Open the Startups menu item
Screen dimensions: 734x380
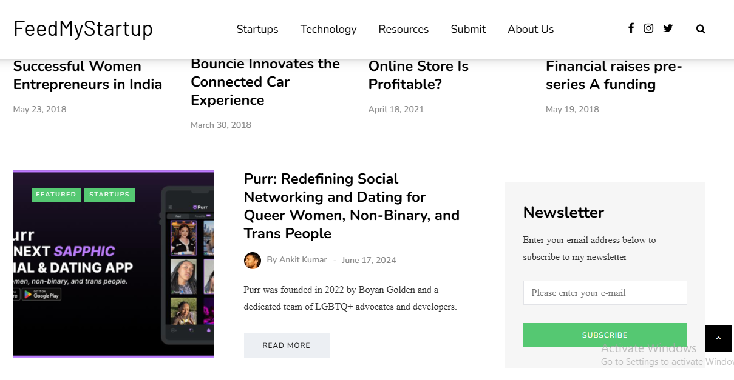pyautogui.click(x=257, y=29)
